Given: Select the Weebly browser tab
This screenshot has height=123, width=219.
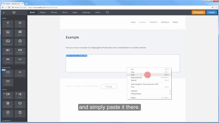Looking at the screenshot, I should coord(13,4).
